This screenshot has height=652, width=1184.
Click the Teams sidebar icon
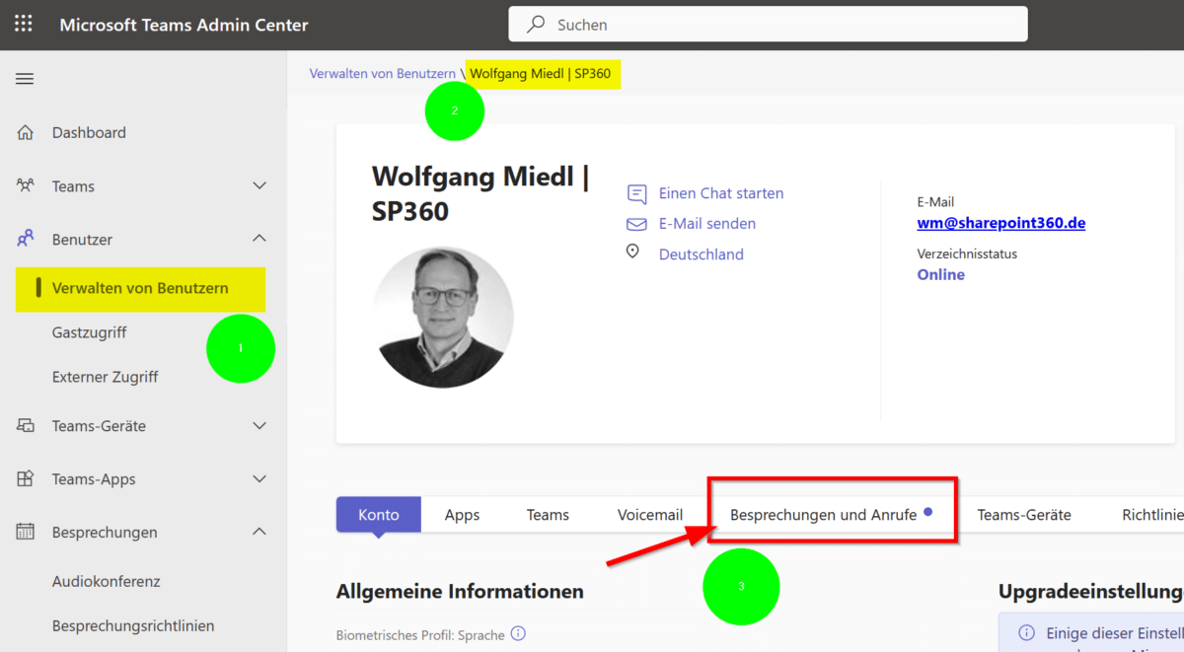pos(26,185)
